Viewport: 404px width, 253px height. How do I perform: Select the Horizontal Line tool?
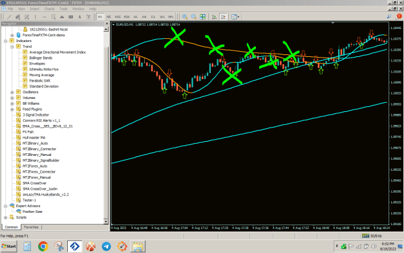click(x=45, y=17)
